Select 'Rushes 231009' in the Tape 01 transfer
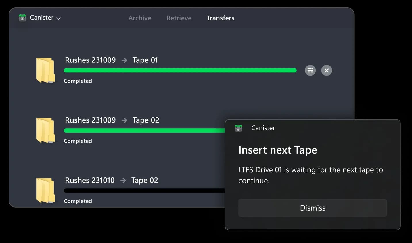The height and width of the screenshot is (243, 412). click(x=90, y=60)
